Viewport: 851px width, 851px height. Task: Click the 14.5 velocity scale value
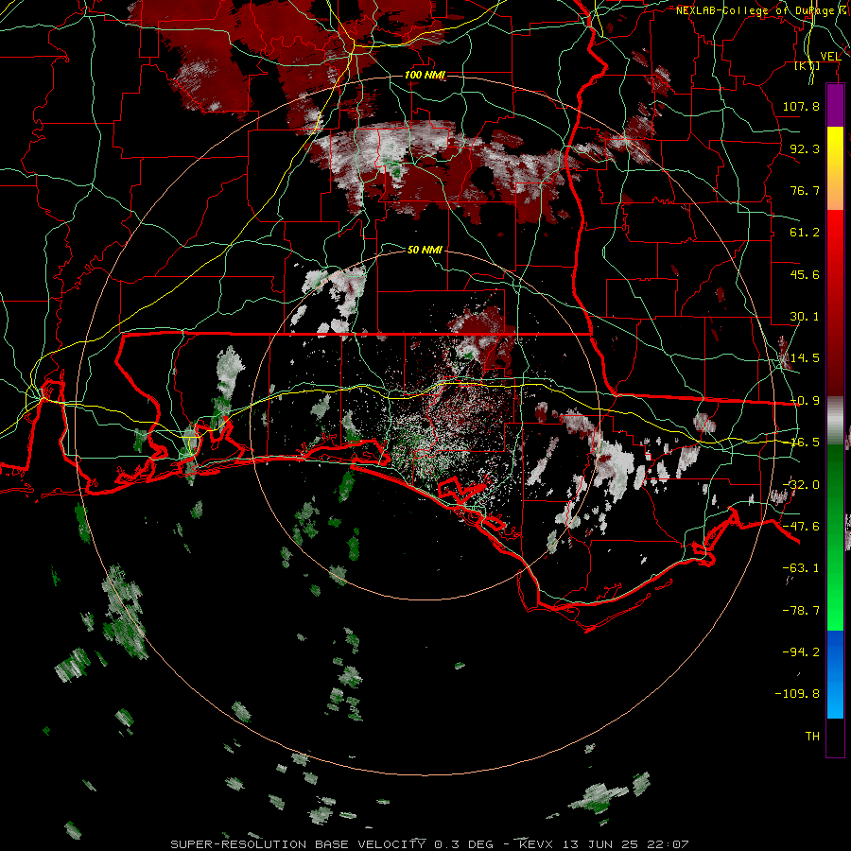point(805,357)
